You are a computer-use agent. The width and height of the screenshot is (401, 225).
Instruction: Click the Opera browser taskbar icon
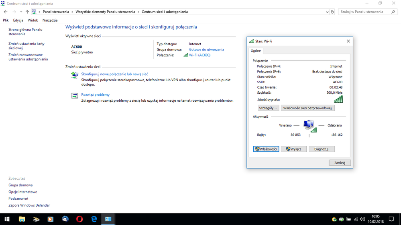click(x=79, y=219)
